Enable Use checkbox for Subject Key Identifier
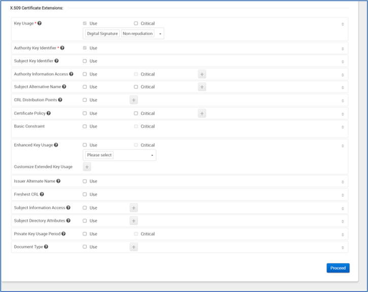The width and height of the screenshot is (368, 292). (x=85, y=61)
